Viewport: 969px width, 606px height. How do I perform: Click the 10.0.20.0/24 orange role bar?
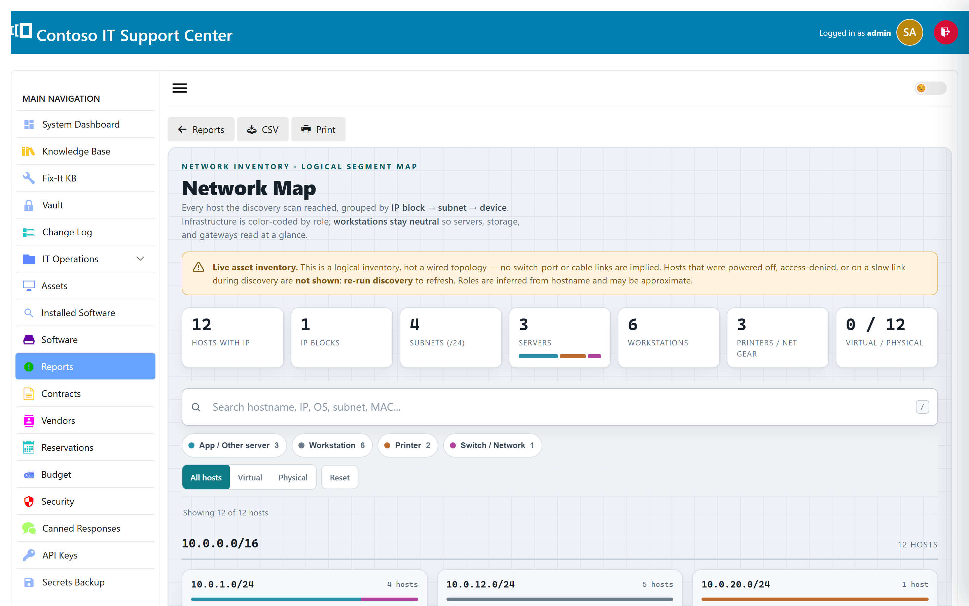[815, 599]
